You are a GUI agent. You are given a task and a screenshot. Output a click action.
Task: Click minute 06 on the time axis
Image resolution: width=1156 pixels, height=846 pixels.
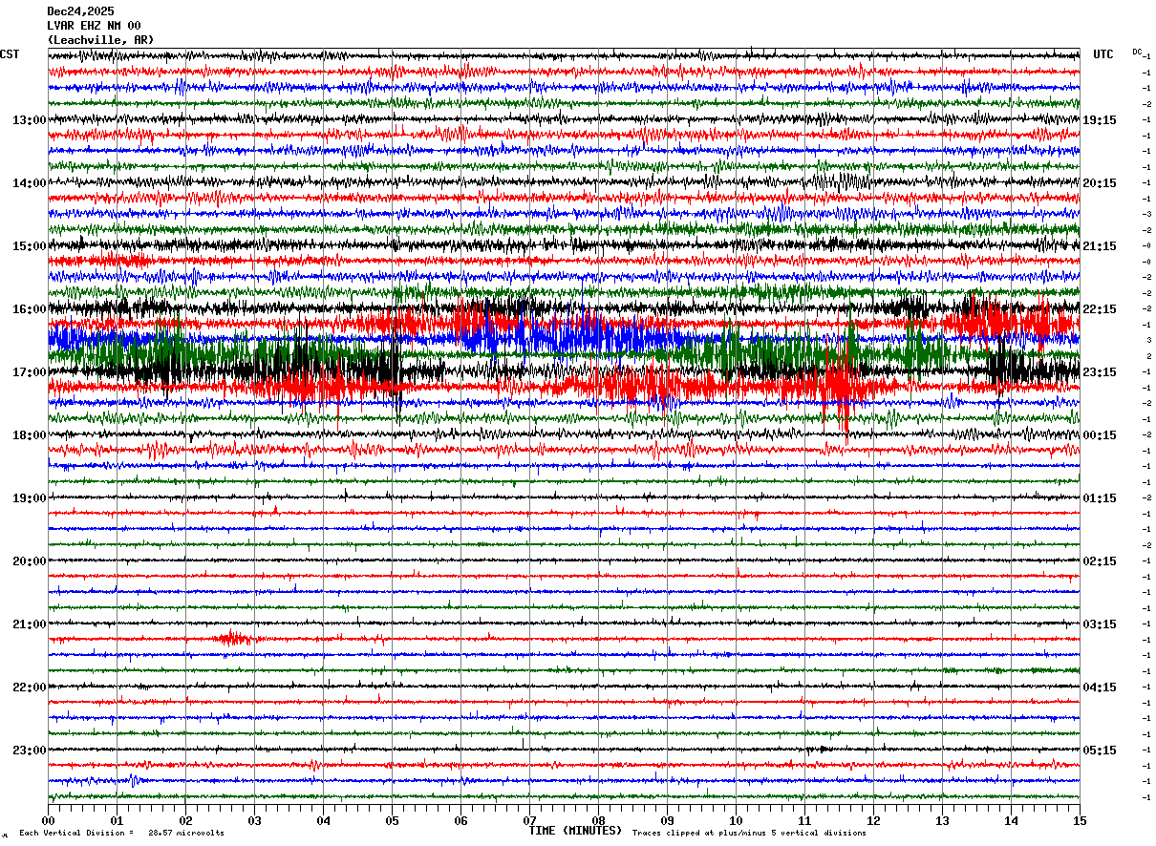pos(460,820)
